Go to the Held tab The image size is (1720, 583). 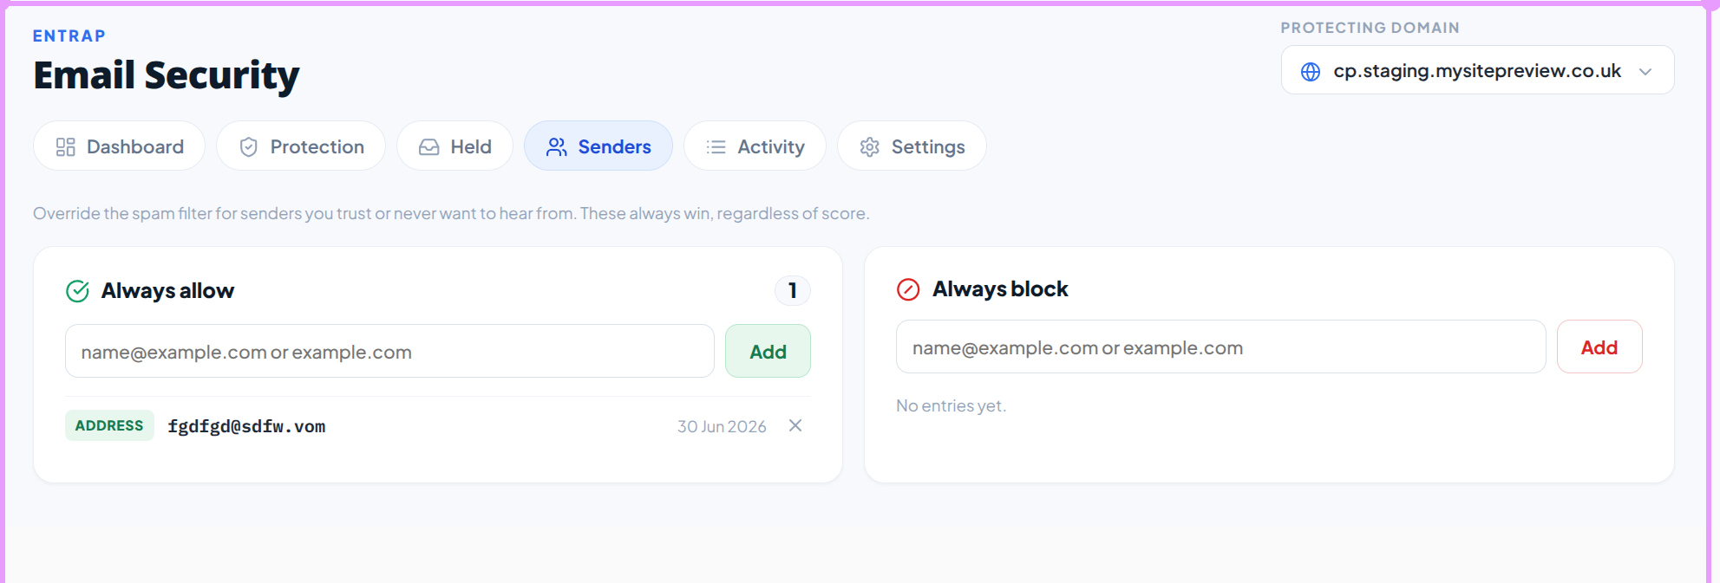pyautogui.click(x=455, y=146)
